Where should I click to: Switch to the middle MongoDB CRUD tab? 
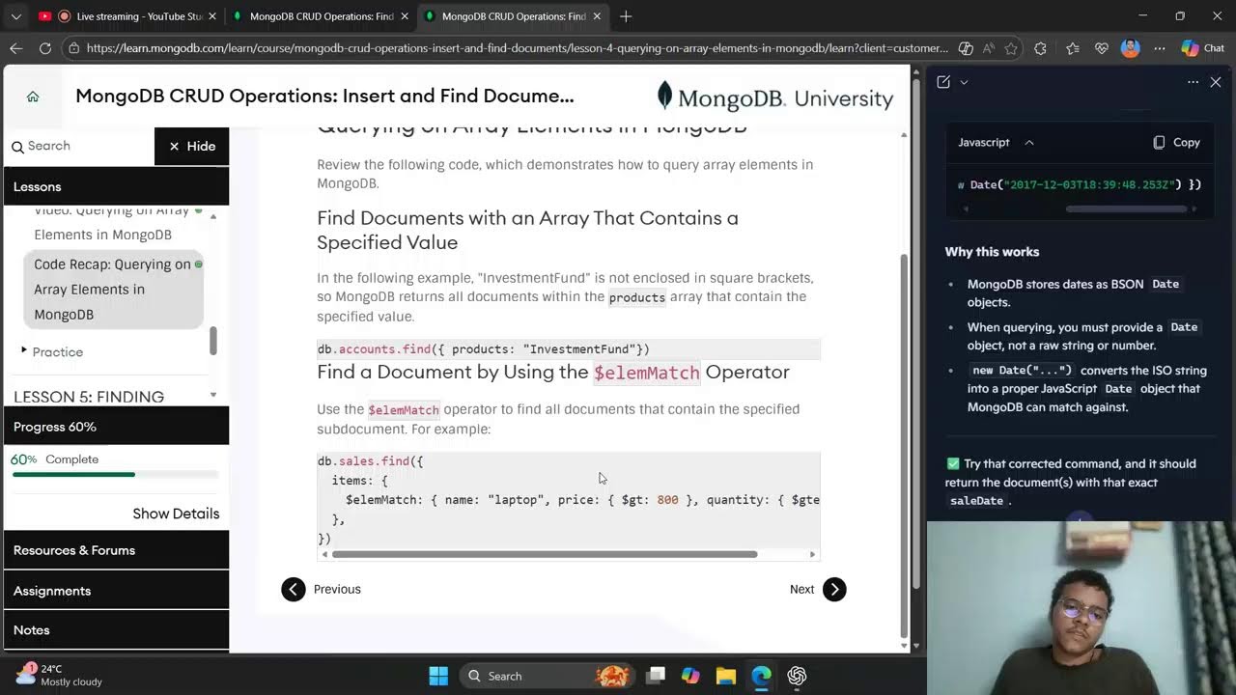[322, 16]
